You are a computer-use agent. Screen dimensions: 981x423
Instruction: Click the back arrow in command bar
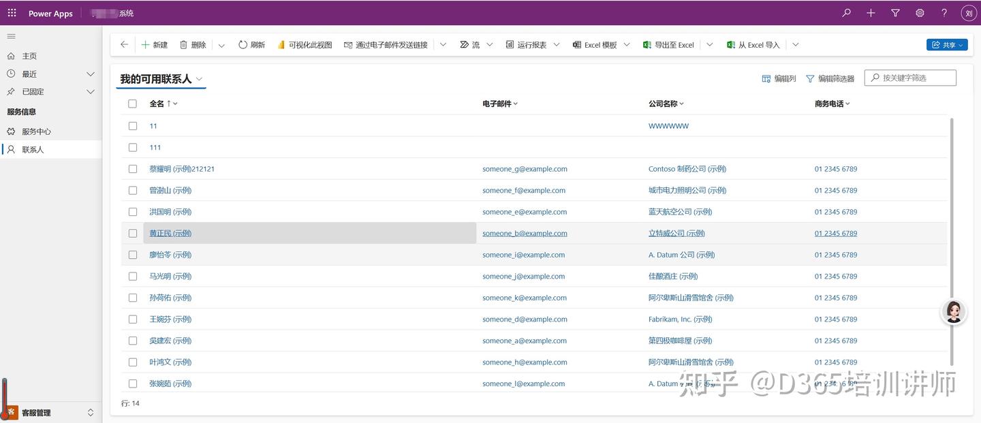[124, 44]
